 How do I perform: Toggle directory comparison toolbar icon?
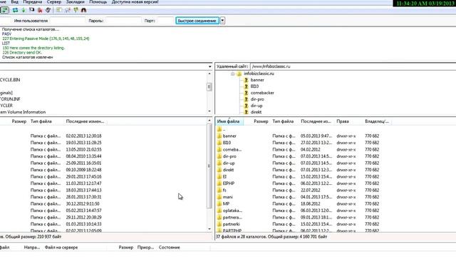68,10
